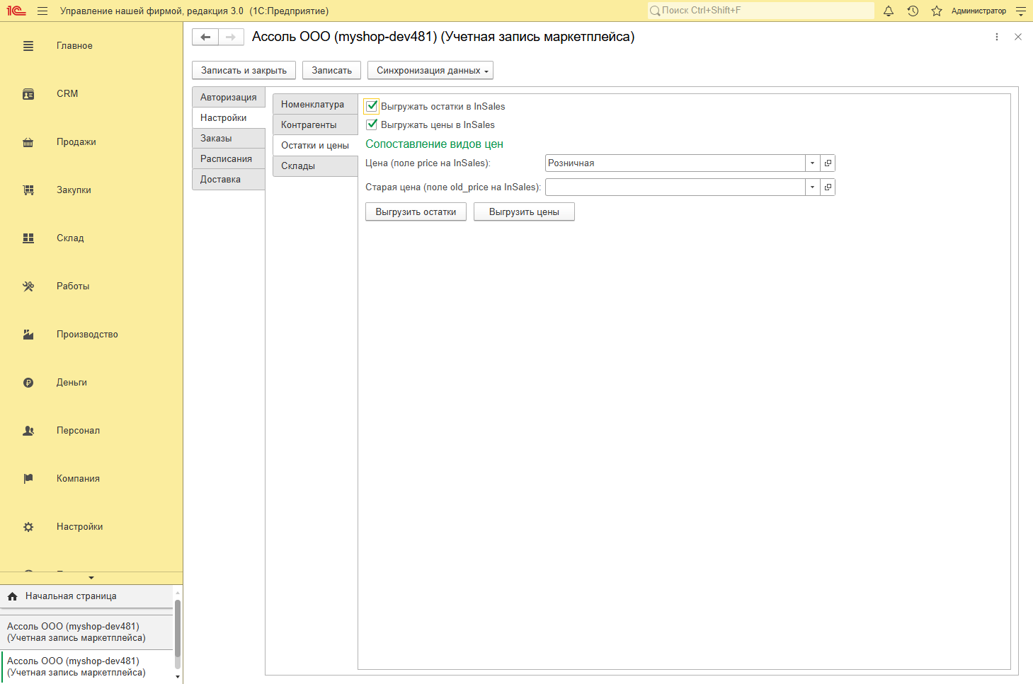Viewport: 1033px width, 684px height.
Task: Click the home icon of Начальная страница
Action: [x=12, y=596]
